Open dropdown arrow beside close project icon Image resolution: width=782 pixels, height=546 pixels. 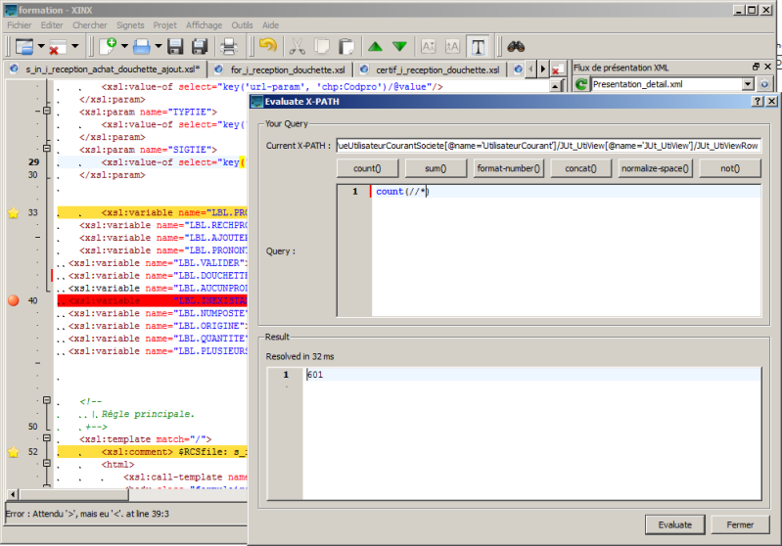pos(74,46)
